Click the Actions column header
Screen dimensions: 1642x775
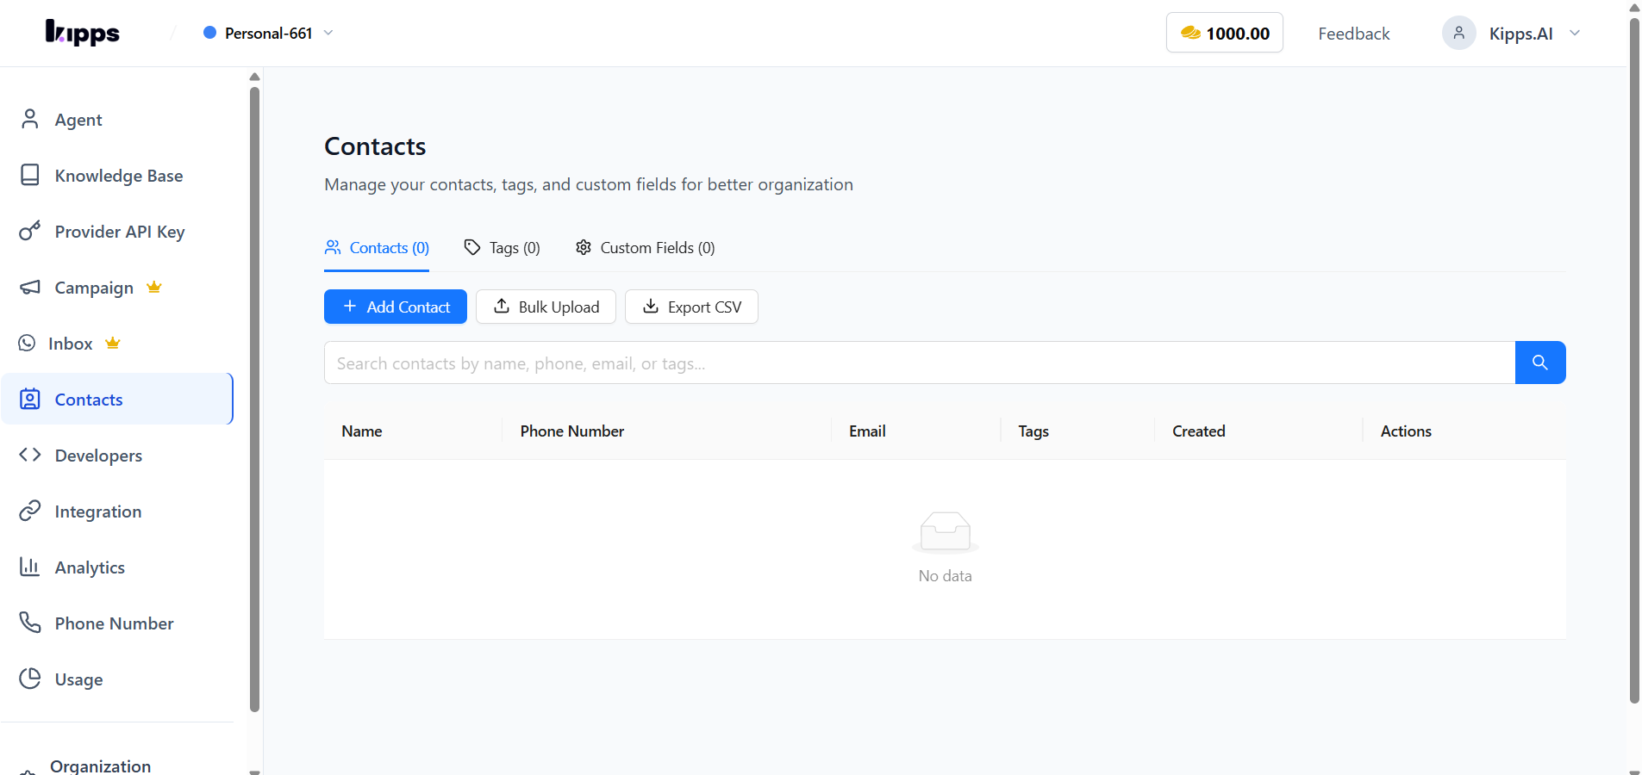click(x=1406, y=431)
